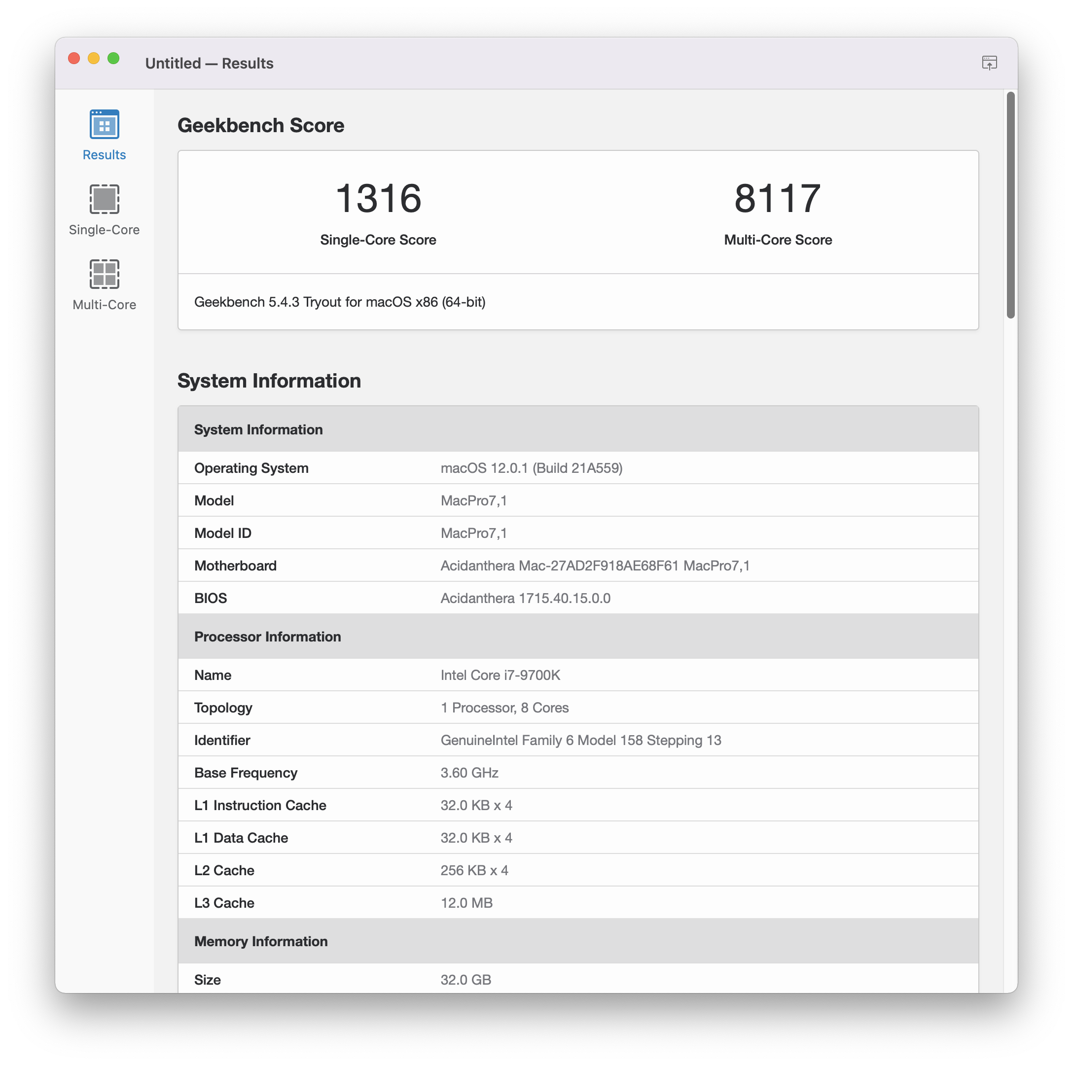Click the red close window button
The height and width of the screenshot is (1066, 1073).
pos(74,58)
